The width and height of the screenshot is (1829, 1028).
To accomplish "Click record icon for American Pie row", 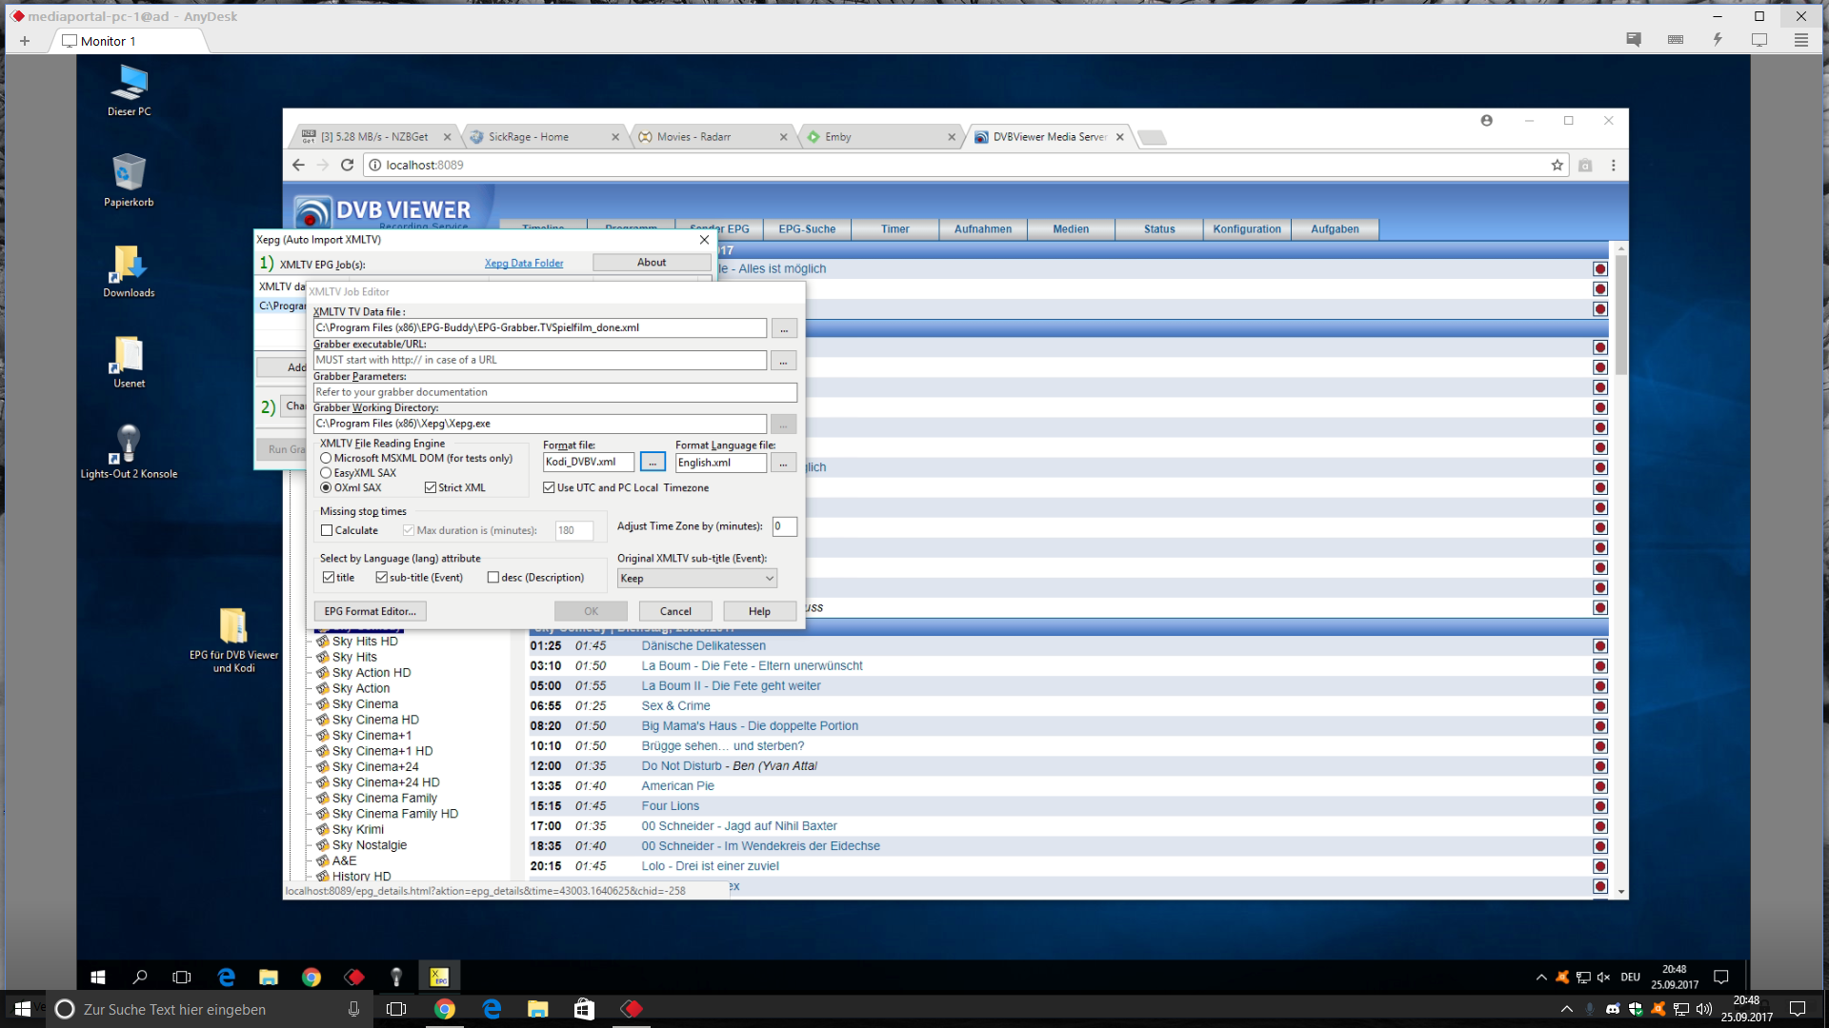I will click(x=1600, y=786).
